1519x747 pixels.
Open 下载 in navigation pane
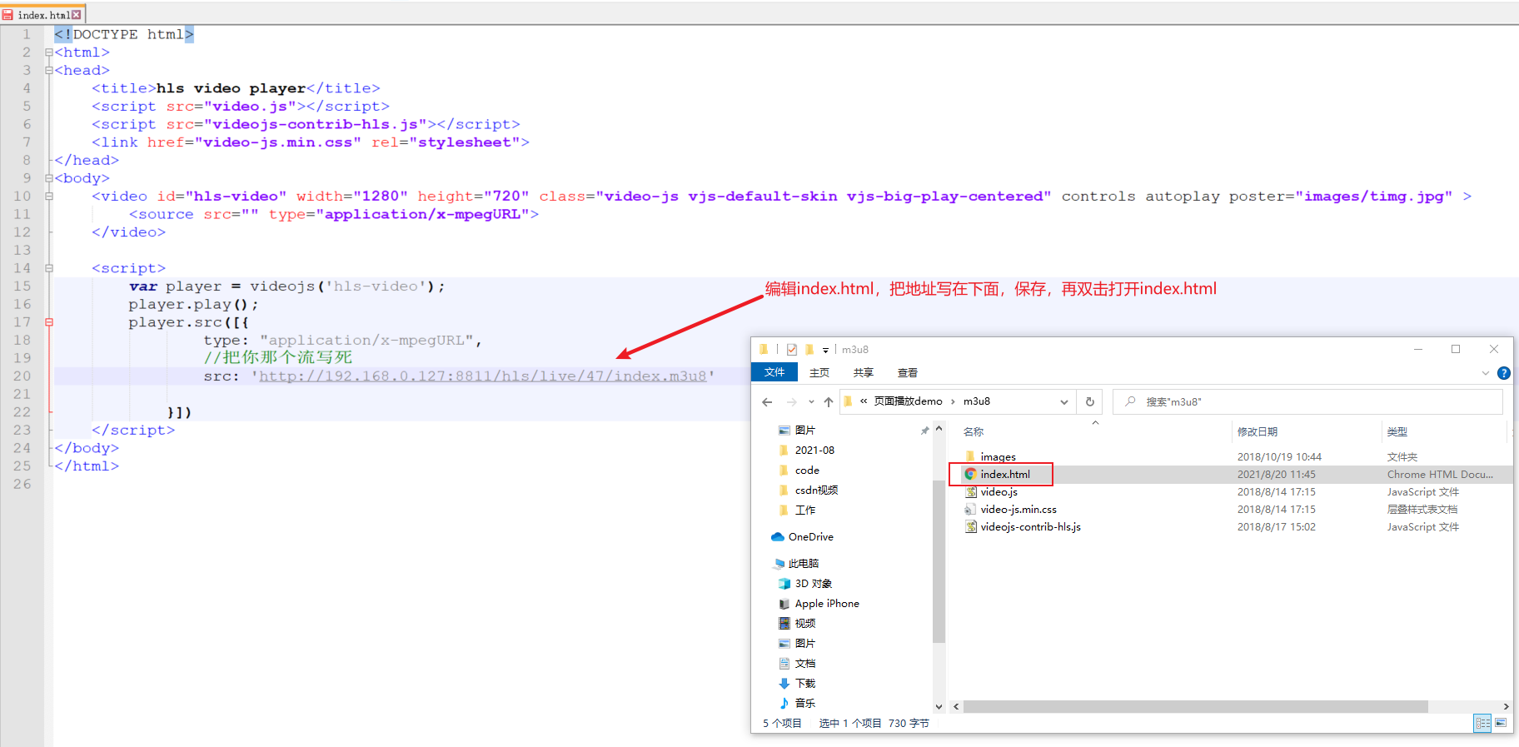tap(804, 683)
